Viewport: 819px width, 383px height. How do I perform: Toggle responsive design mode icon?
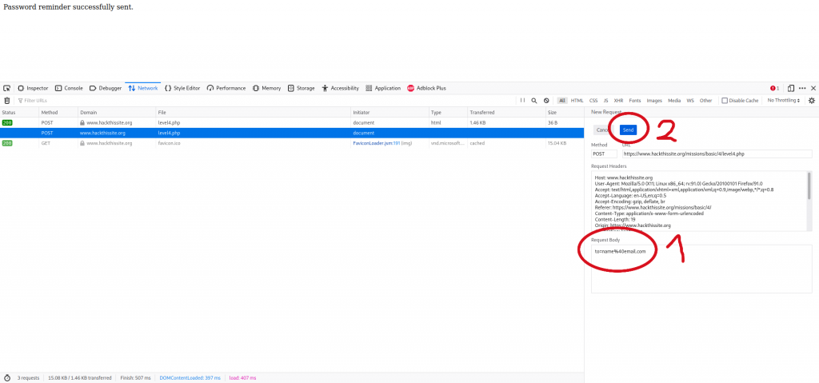click(x=790, y=88)
